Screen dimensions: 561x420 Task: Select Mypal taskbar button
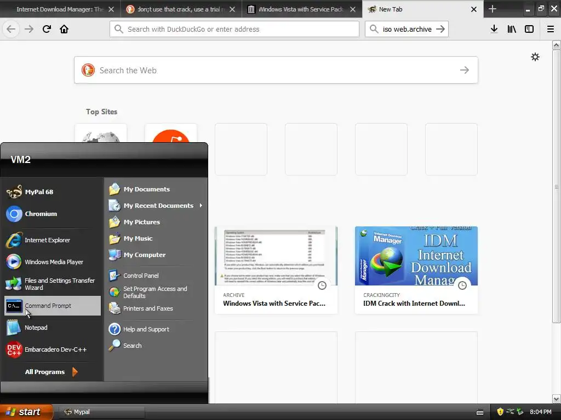click(x=101, y=412)
